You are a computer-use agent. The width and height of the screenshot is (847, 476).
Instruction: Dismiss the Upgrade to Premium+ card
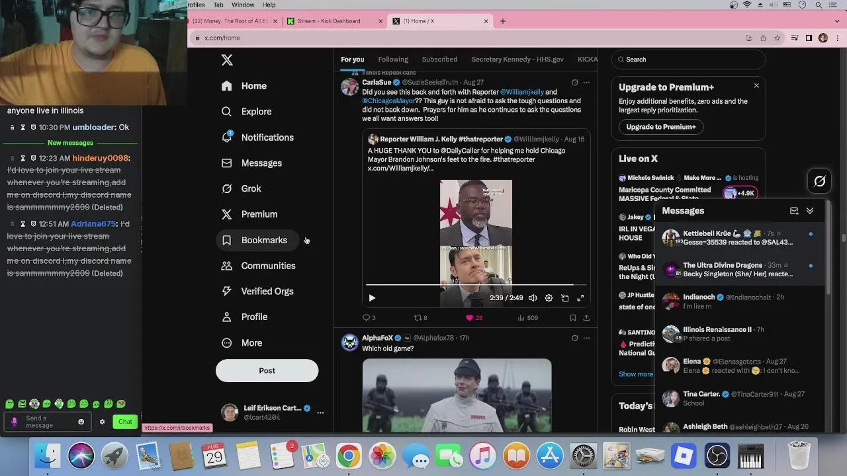point(756,86)
